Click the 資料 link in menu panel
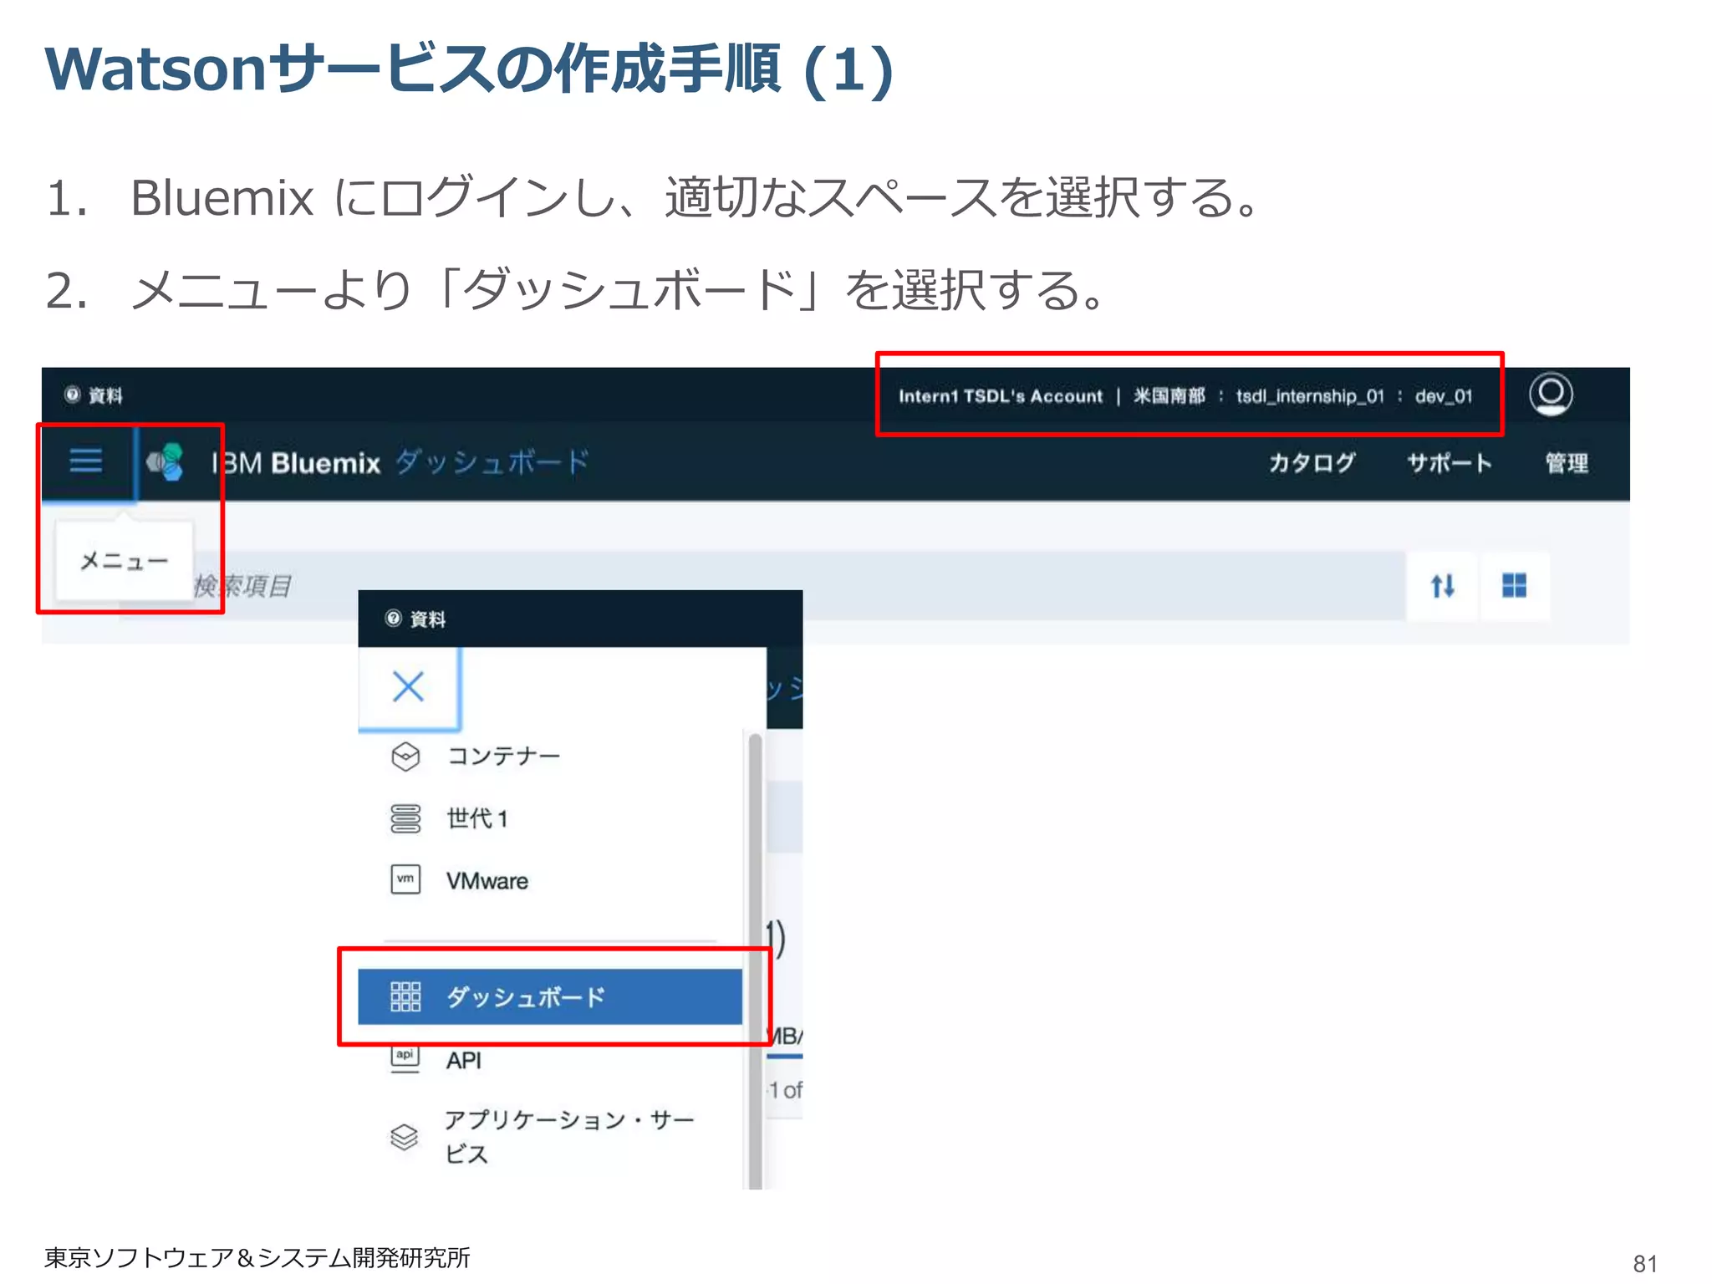The image size is (1712, 1284). 427,619
